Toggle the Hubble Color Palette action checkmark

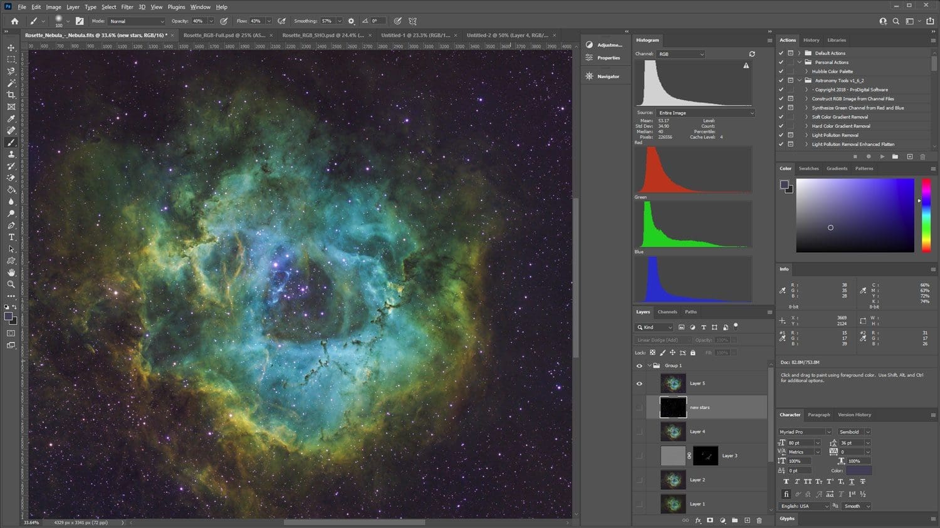pos(781,71)
